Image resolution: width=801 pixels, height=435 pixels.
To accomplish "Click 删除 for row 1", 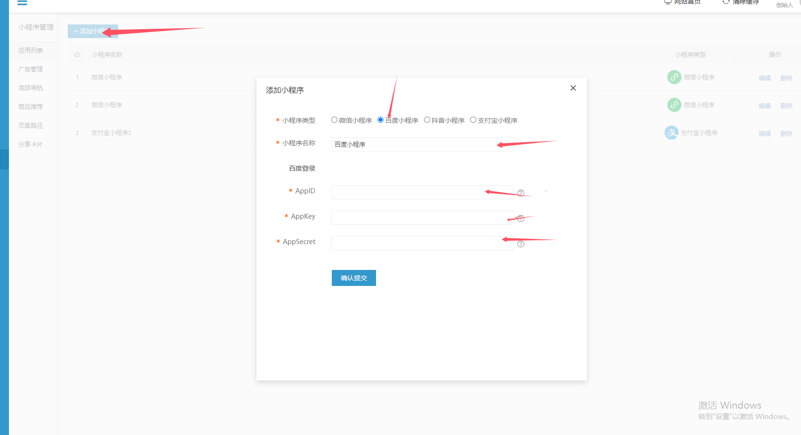I will pos(786,78).
